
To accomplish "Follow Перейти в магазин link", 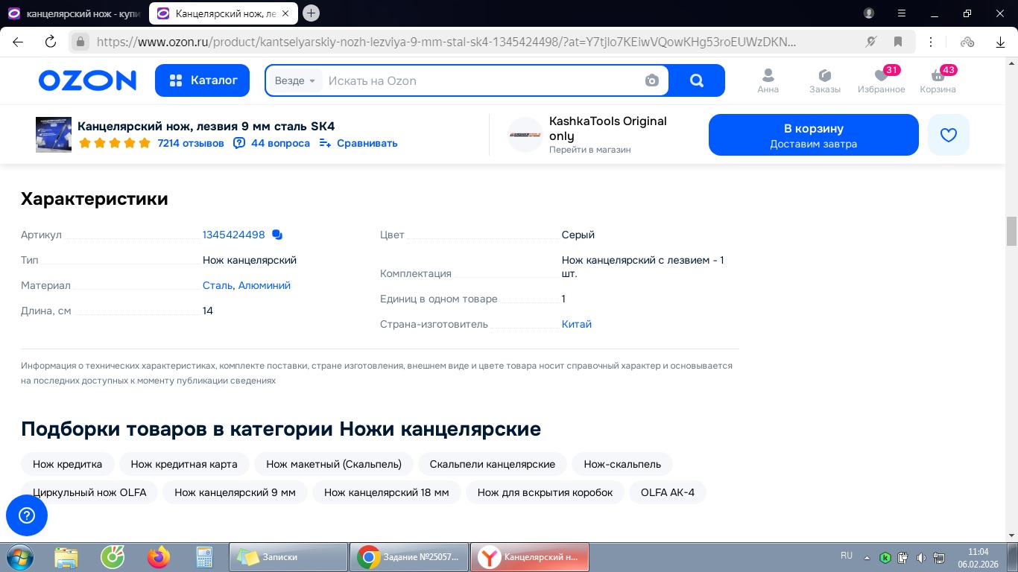I will point(590,150).
